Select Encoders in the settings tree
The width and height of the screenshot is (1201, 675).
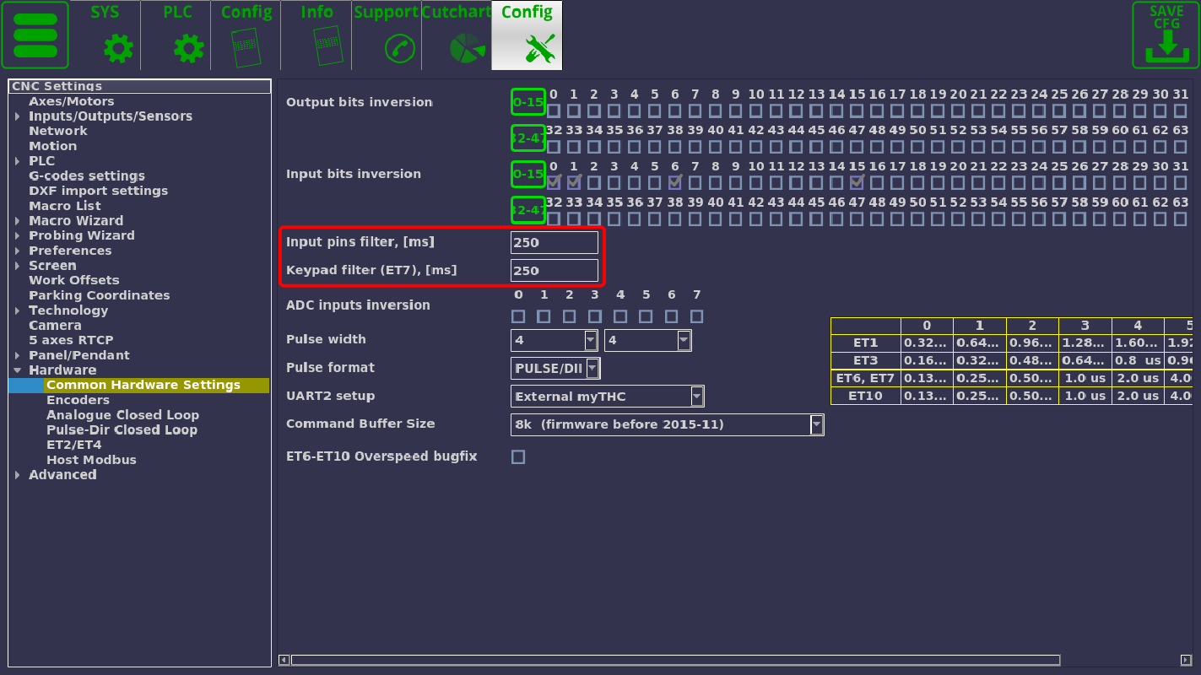[78, 400]
